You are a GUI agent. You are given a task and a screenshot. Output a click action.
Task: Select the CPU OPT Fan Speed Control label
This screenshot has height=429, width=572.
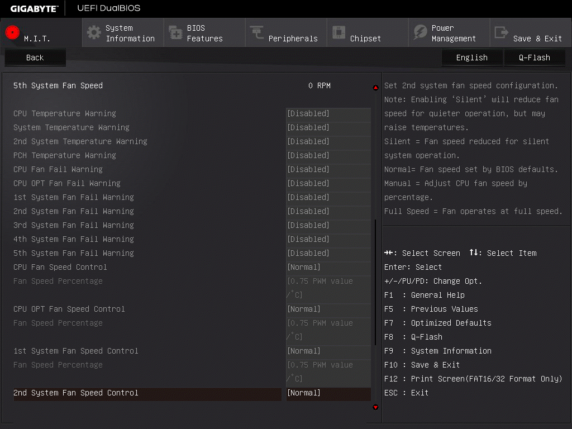(69, 309)
